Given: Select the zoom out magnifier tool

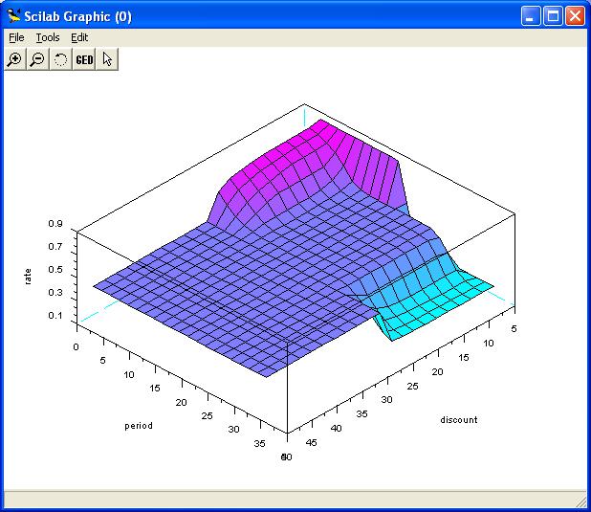Looking at the screenshot, I should click(x=37, y=59).
